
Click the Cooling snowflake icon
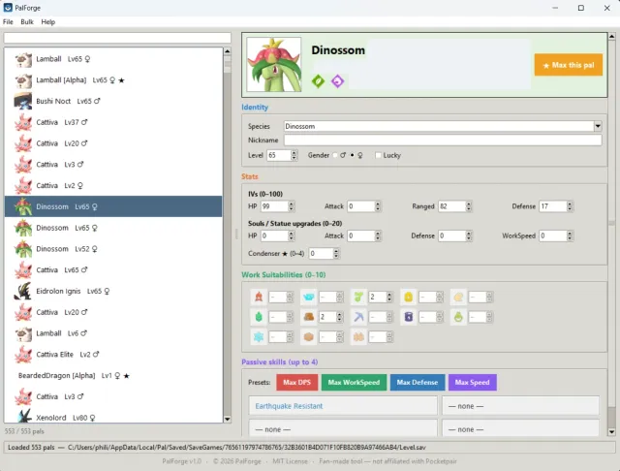coord(259,337)
